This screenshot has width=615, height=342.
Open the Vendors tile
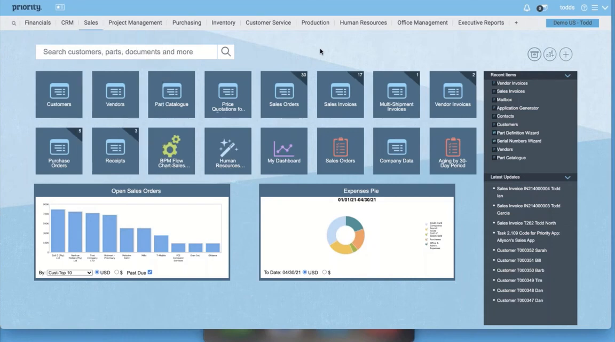[115, 94]
